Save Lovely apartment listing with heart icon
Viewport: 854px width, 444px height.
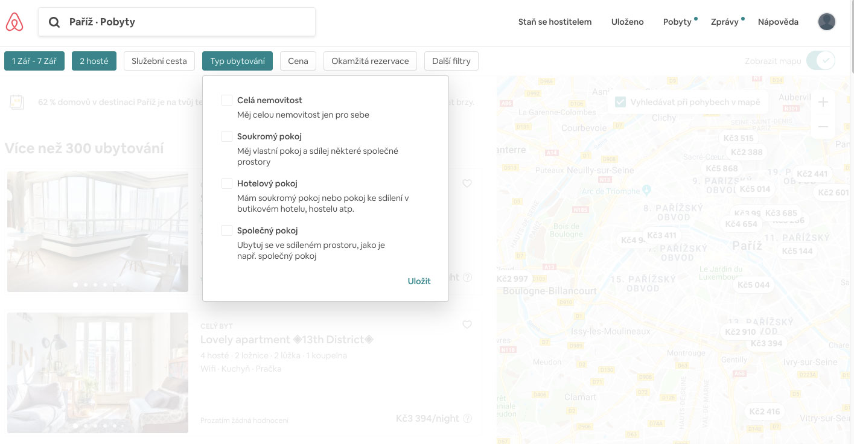click(x=467, y=325)
